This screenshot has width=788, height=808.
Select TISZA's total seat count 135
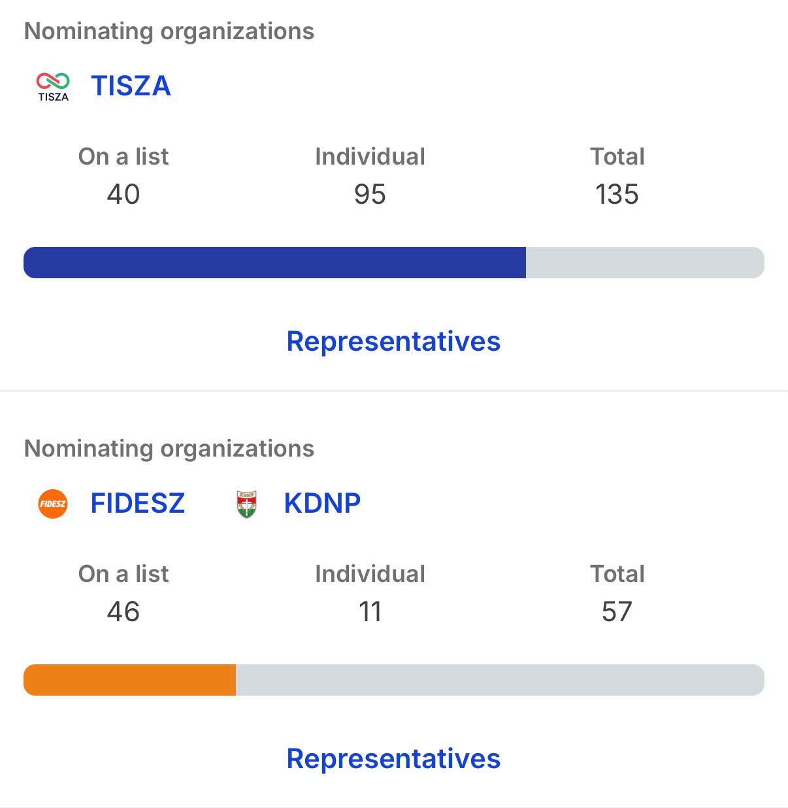[617, 195]
